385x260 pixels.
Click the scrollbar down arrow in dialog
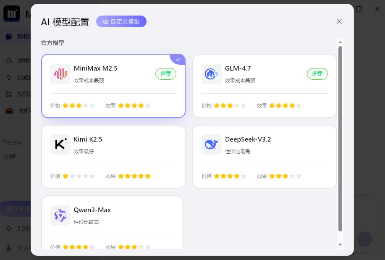(x=340, y=244)
